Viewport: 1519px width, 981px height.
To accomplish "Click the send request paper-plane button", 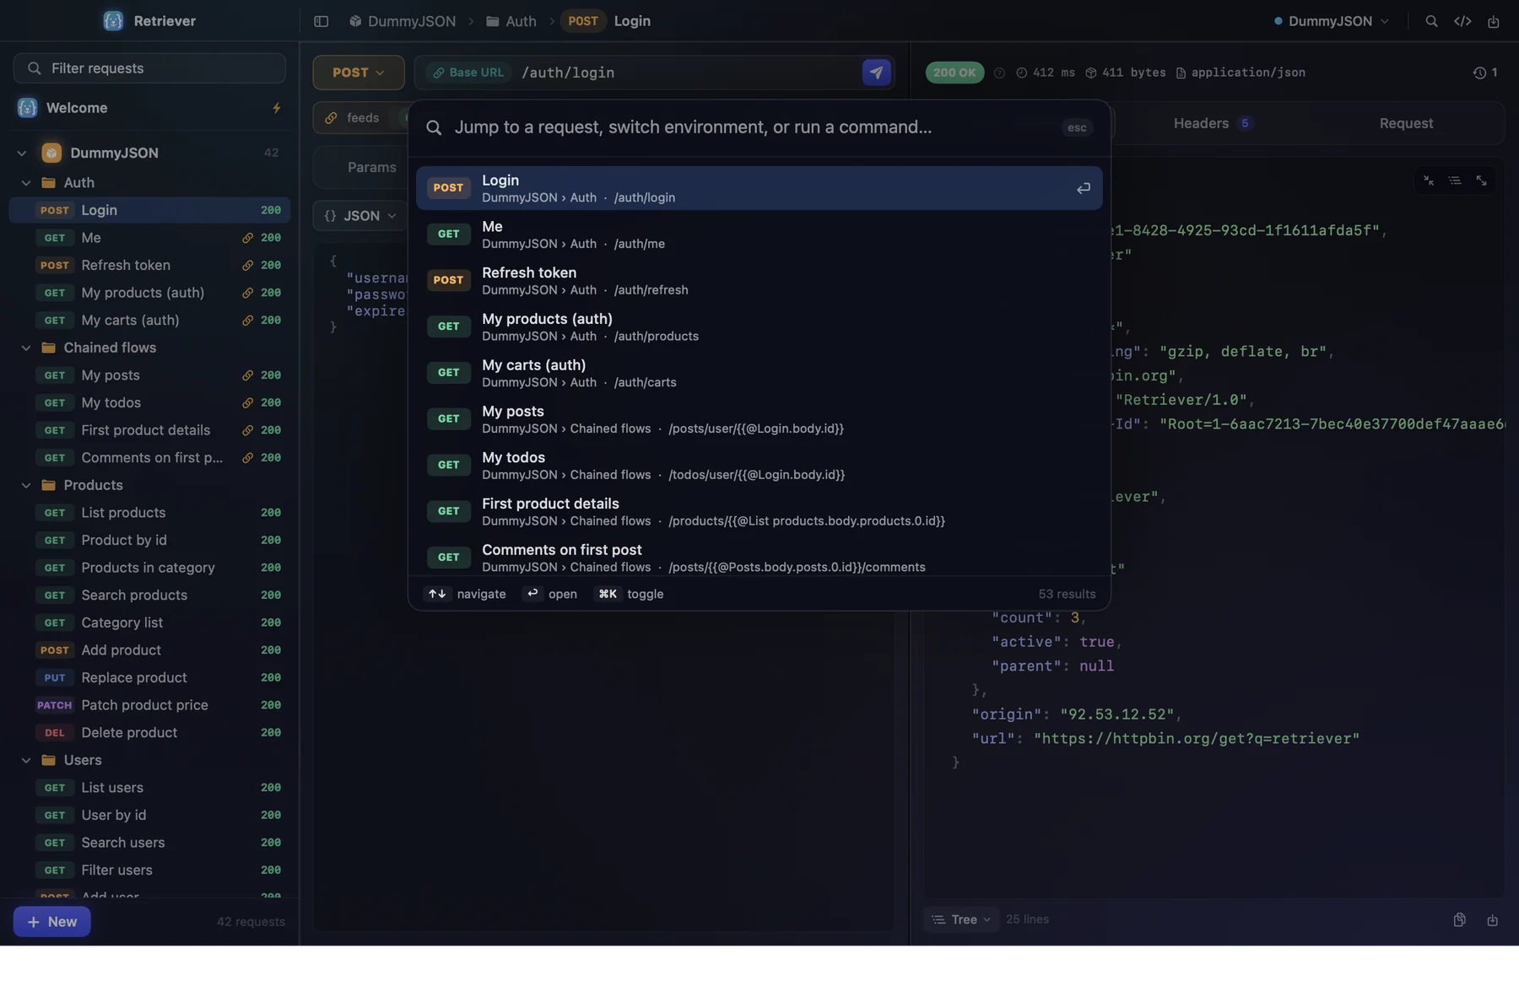I will point(876,73).
